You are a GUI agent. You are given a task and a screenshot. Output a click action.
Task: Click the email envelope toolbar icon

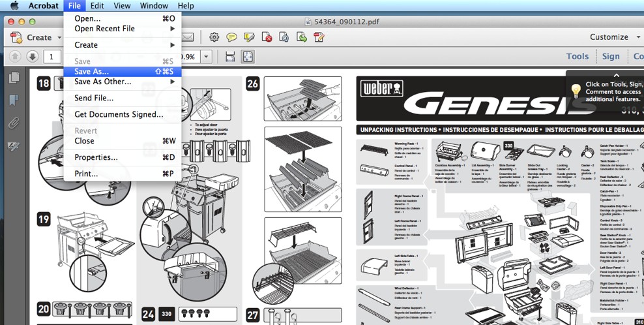point(188,37)
